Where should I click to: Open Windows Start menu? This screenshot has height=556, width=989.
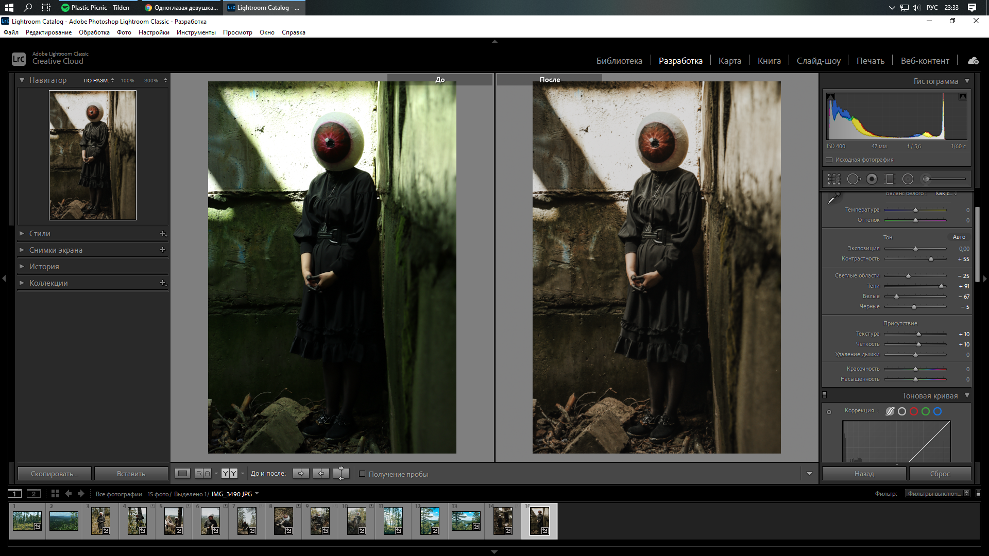pos(9,8)
